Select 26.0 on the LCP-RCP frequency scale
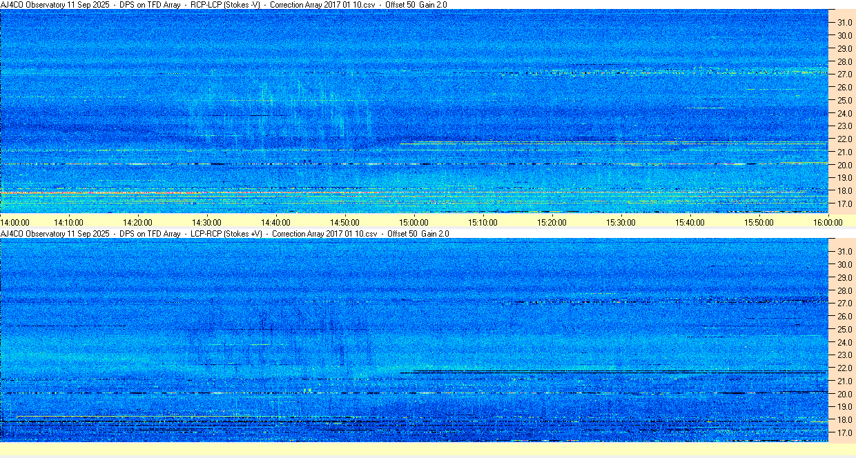 click(x=845, y=316)
